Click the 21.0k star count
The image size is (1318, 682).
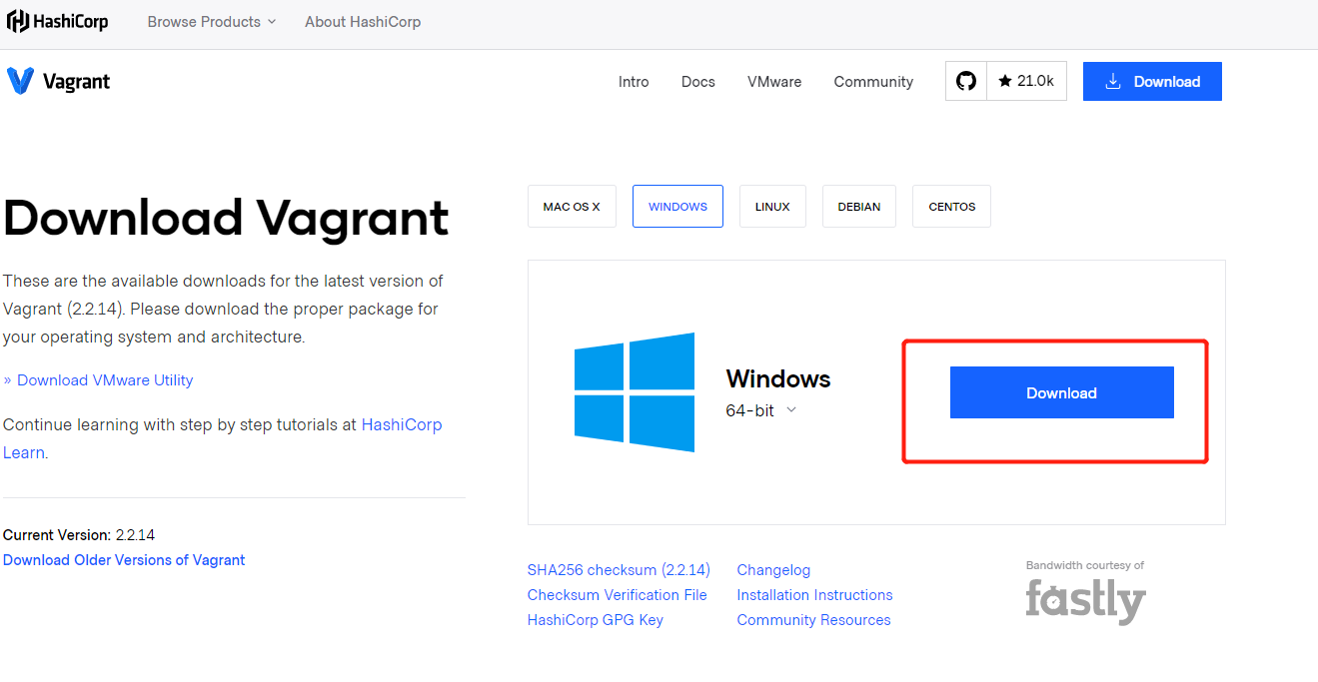coord(1026,81)
